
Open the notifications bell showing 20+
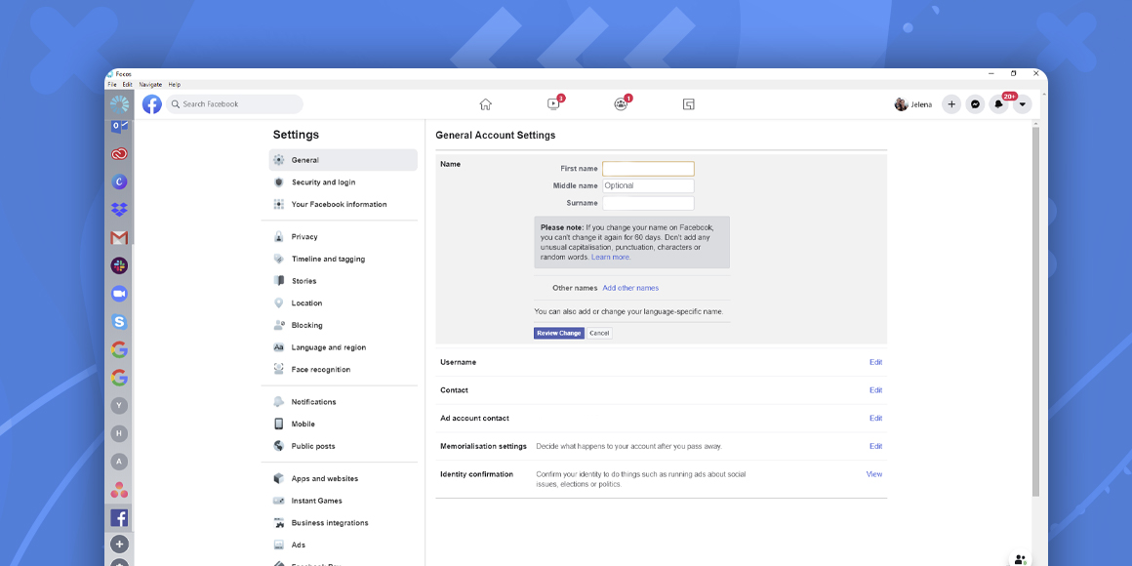[x=998, y=104]
